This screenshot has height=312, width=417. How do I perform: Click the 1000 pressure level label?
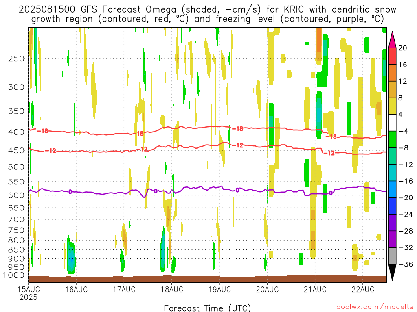coord(14,275)
